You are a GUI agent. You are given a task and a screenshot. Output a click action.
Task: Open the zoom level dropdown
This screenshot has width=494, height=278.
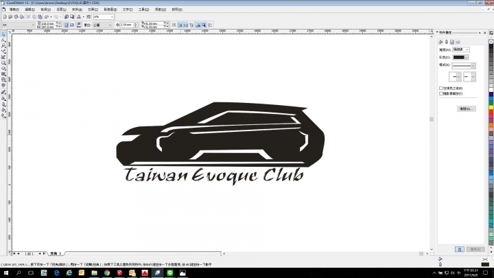click(112, 16)
